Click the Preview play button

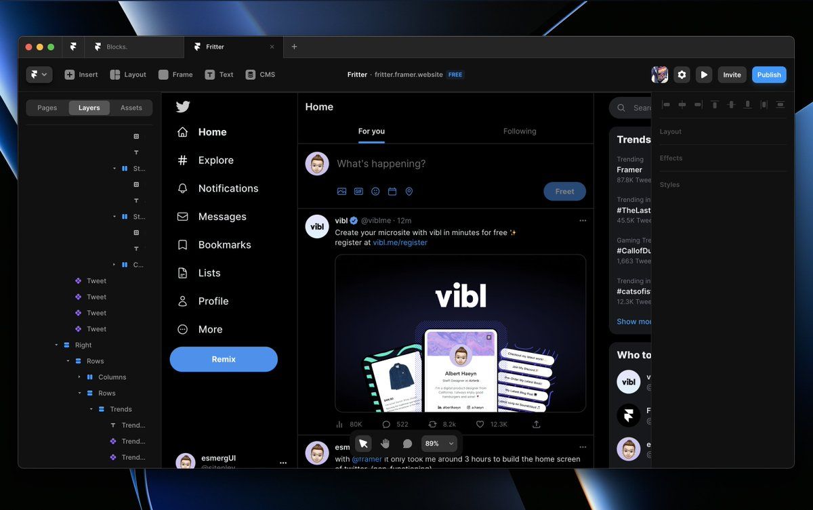(704, 75)
